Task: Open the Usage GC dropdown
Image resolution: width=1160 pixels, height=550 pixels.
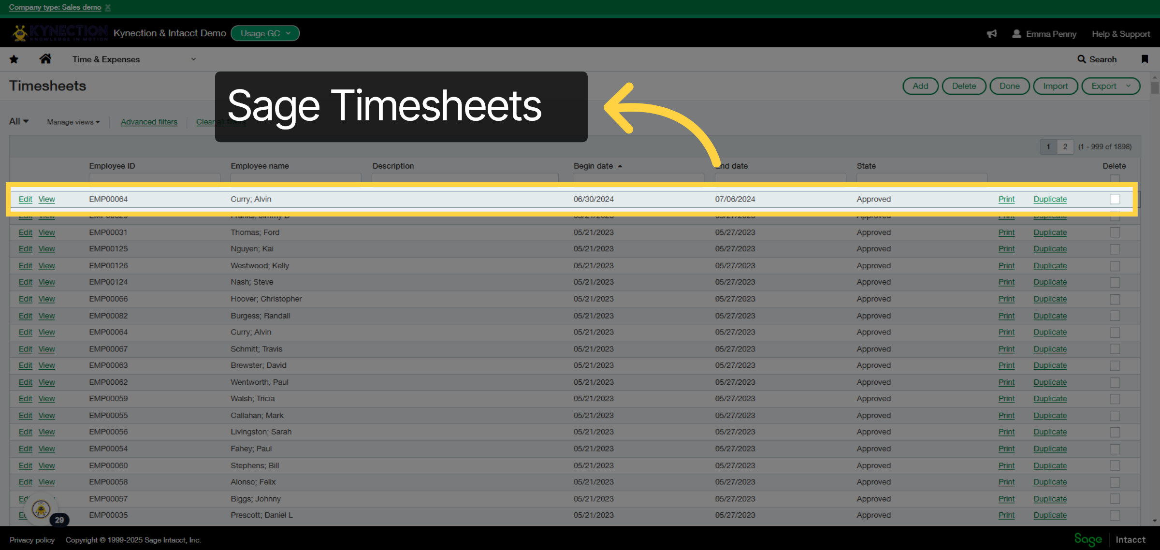Action: click(x=265, y=33)
